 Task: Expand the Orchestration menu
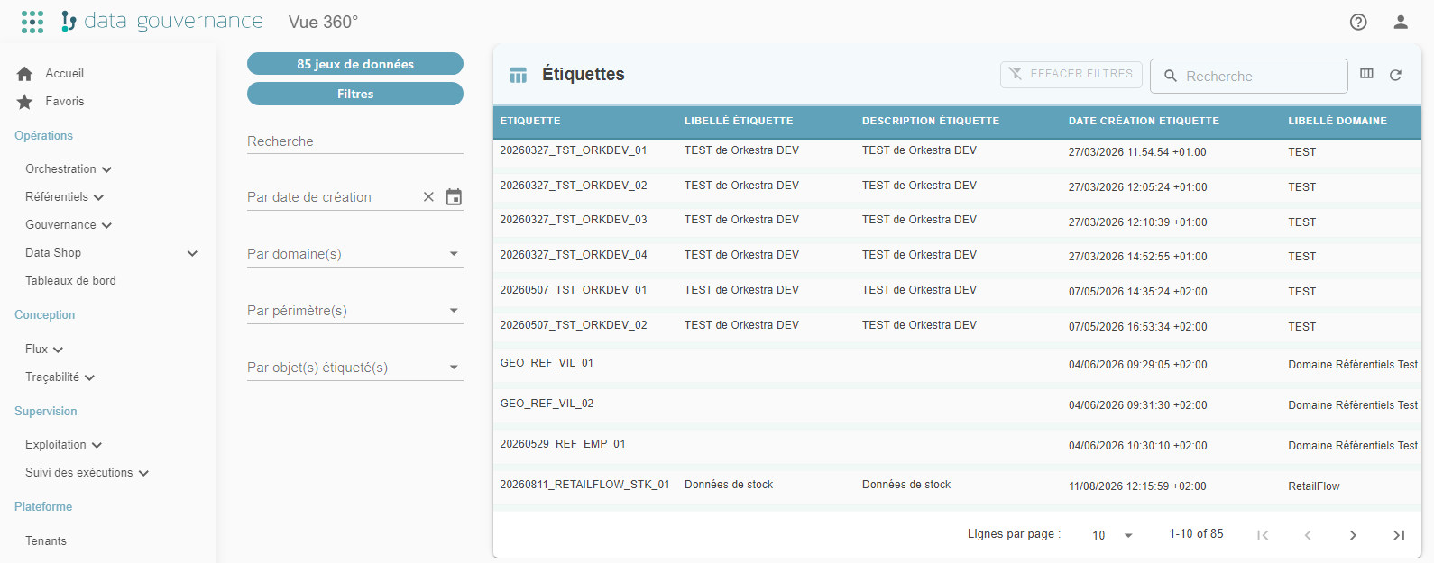(x=69, y=169)
